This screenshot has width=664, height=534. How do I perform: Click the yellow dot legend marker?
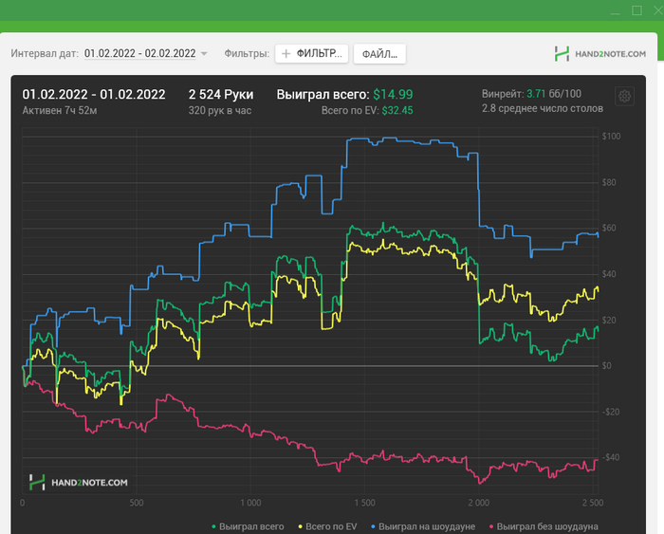point(301,526)
